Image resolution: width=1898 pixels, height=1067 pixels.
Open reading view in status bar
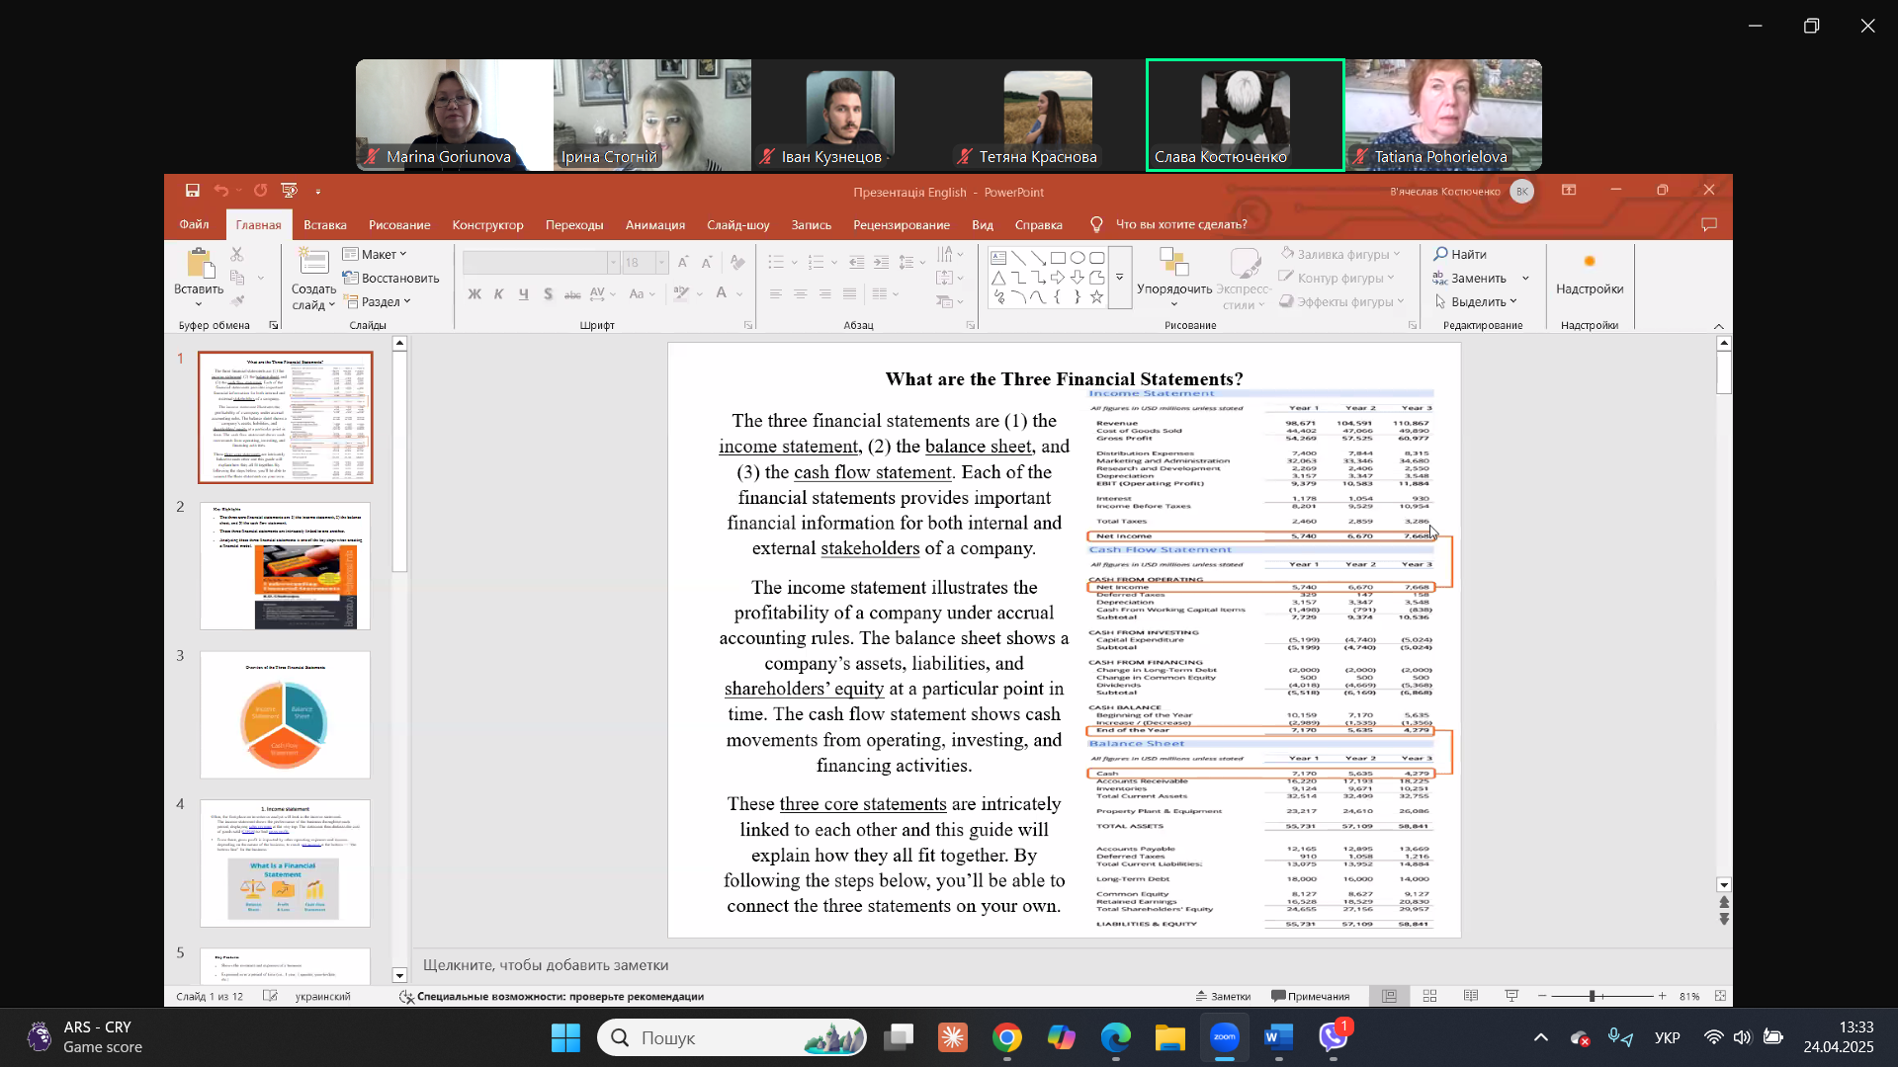click(x=1471, y=996)
